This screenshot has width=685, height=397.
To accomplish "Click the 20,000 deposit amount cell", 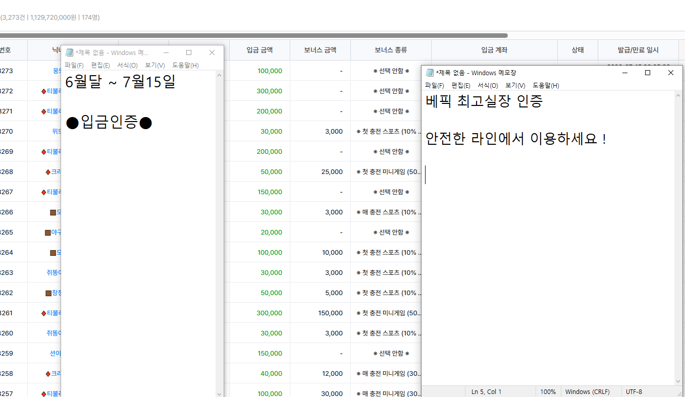I will (x=259, y=232).
